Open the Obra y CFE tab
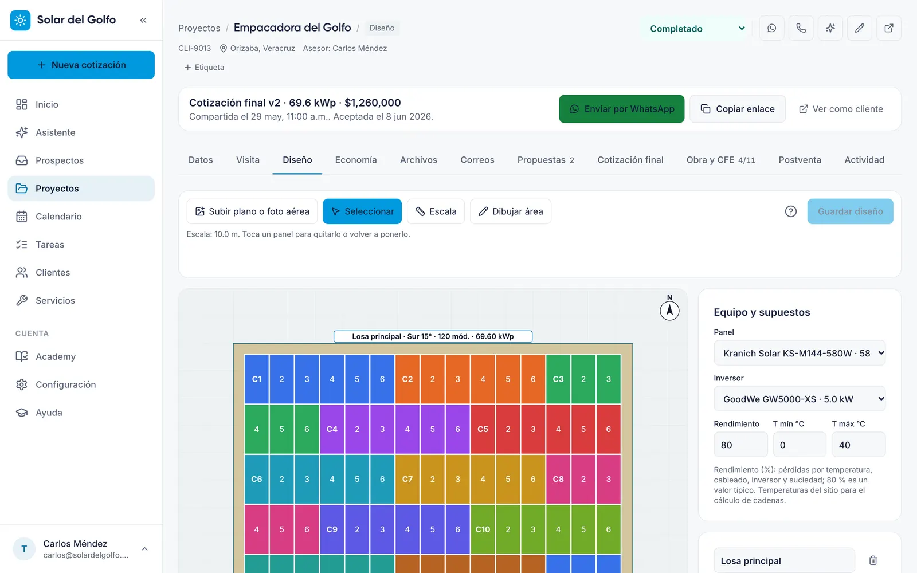This screenshot has height=573, width=917. (721, 160)
